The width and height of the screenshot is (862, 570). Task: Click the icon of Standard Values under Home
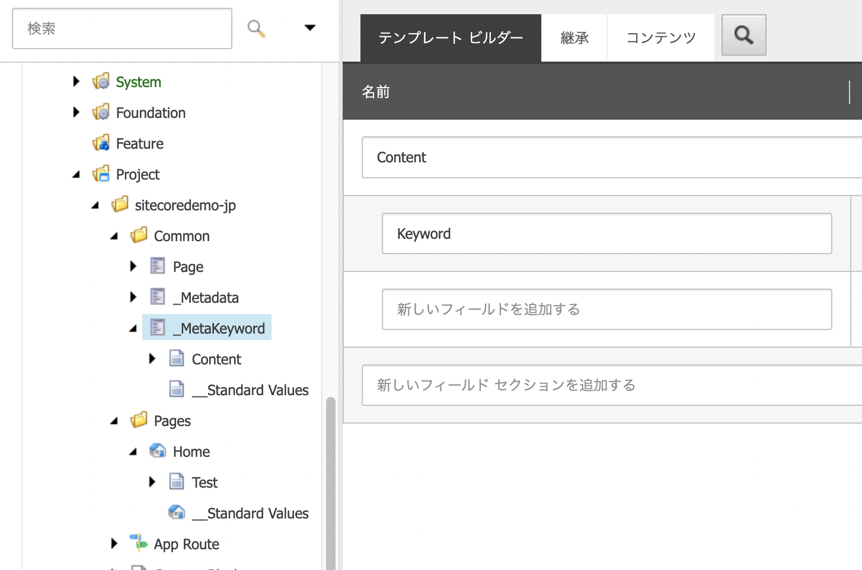coord(177,513)
